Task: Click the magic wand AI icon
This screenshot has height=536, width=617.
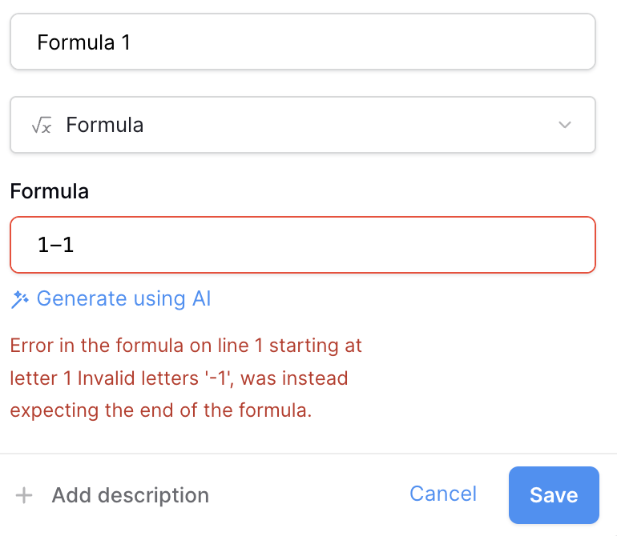Action: pos(20,299)
